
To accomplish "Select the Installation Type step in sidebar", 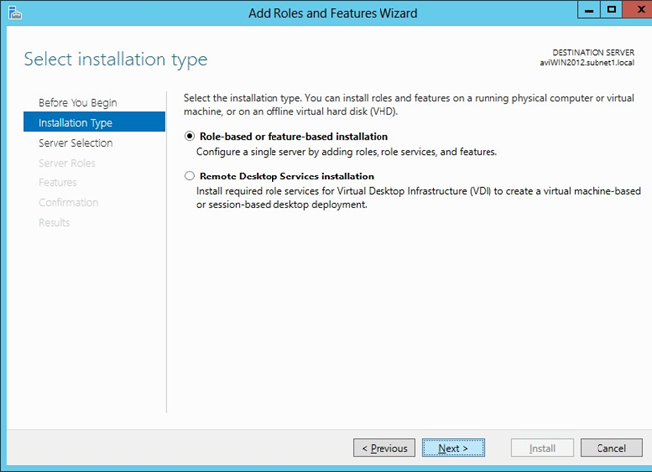I will click(x=75, y=123).
